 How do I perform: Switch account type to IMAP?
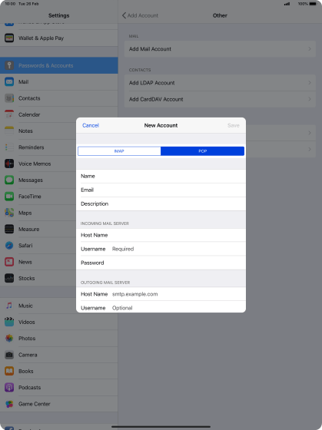coord(119,151)
